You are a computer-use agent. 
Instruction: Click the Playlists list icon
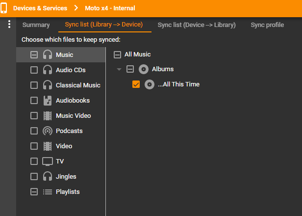click(48, 192)
